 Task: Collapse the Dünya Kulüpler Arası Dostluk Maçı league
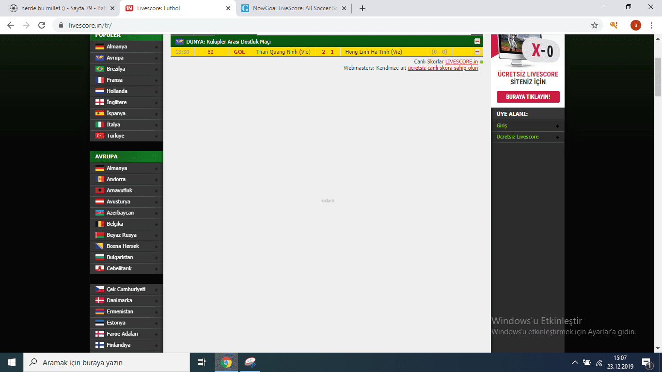[477, 42]
